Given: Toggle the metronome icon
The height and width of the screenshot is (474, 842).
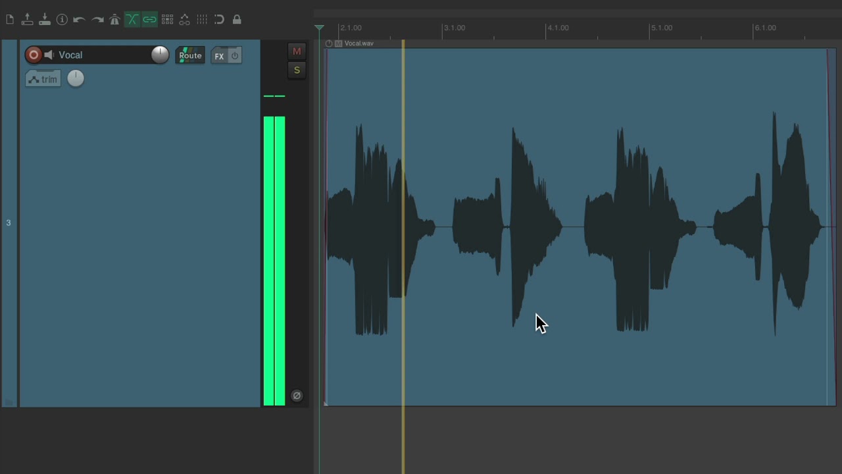Looking at the screenshot, I should pos(114,20).
